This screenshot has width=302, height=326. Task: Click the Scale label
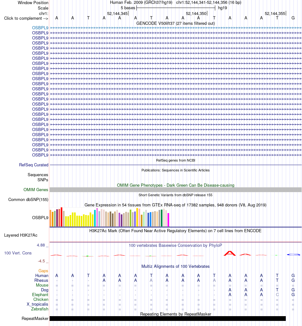click(43, 8)
